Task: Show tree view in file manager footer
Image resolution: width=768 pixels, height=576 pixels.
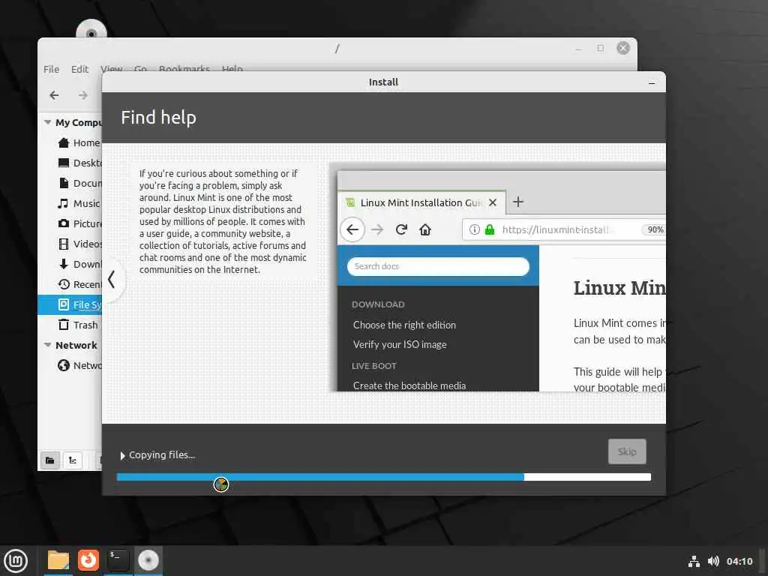Action: coord(73,460)
